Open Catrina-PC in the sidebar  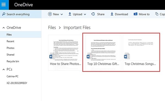point(12,76)
